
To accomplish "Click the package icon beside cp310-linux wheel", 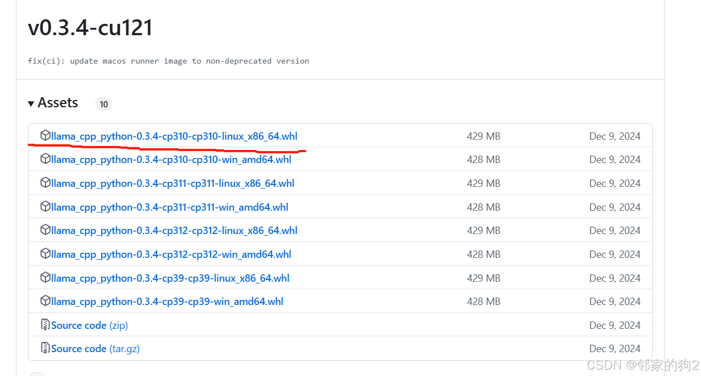I will 46,136.
